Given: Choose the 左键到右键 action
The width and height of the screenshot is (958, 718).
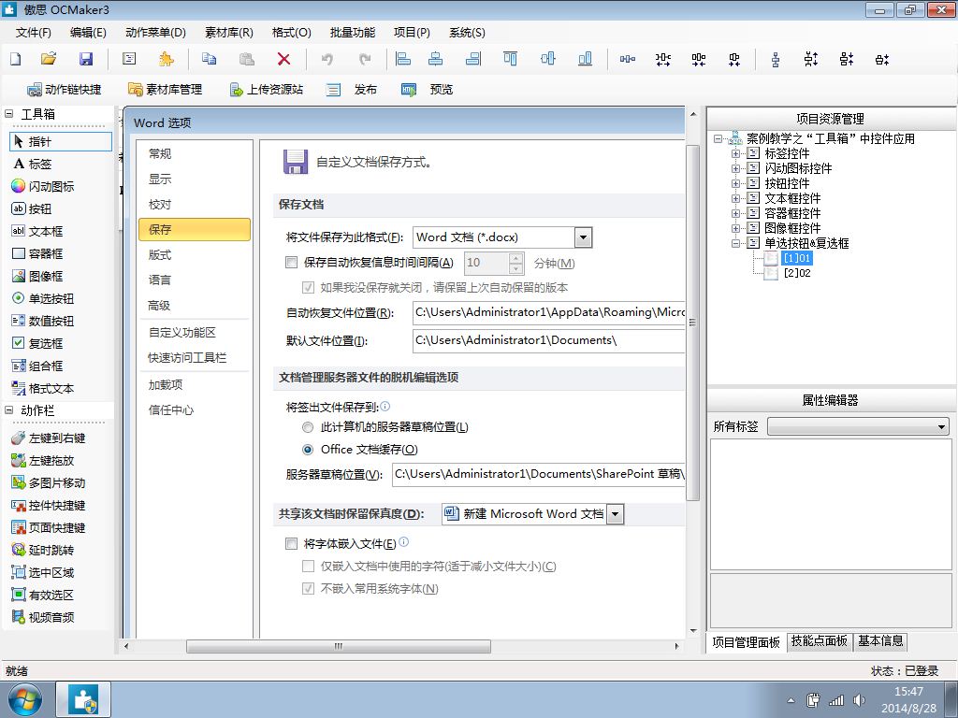Looking at the screenshot, I should [49, 438].
